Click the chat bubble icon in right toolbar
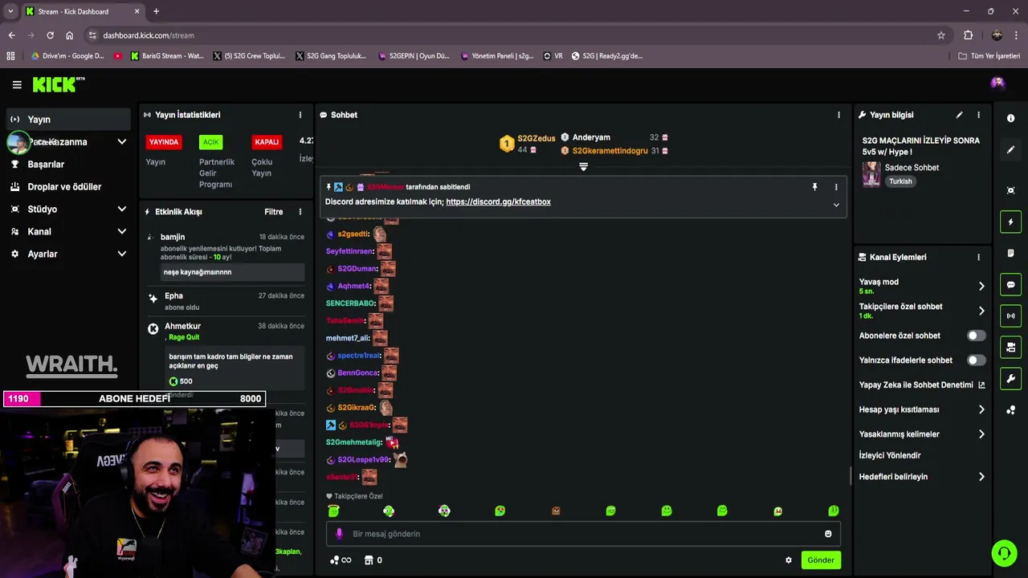This screenshot has height=578, width=1028. (x=1010, y=285)
